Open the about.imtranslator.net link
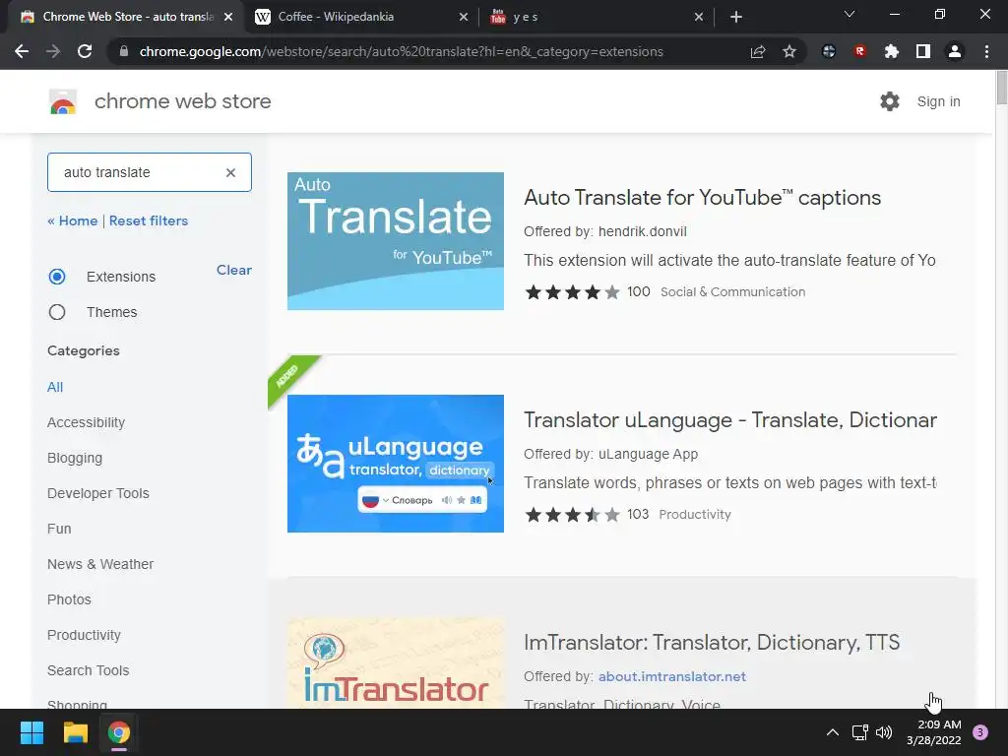This screenshot has height=756, width=1008. point(671,676)
